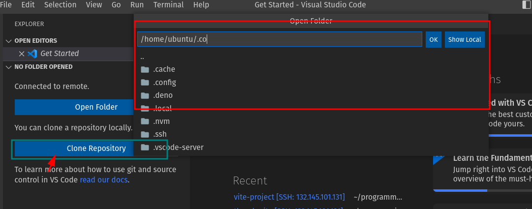Screen dimensions: 532x209
Task: Click the Show Local button
Action: click(x=465, y=39)
